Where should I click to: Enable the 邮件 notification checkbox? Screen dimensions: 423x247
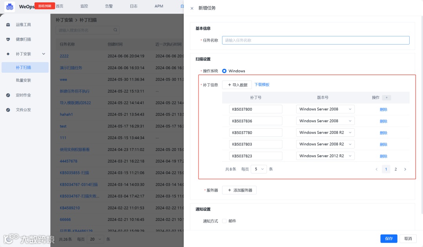(x=224, y=221)
